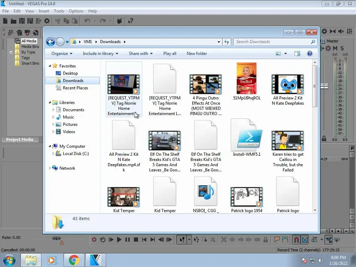Toggle the Dim Output speaker icon
356x267 pixels.
point(341,31)
